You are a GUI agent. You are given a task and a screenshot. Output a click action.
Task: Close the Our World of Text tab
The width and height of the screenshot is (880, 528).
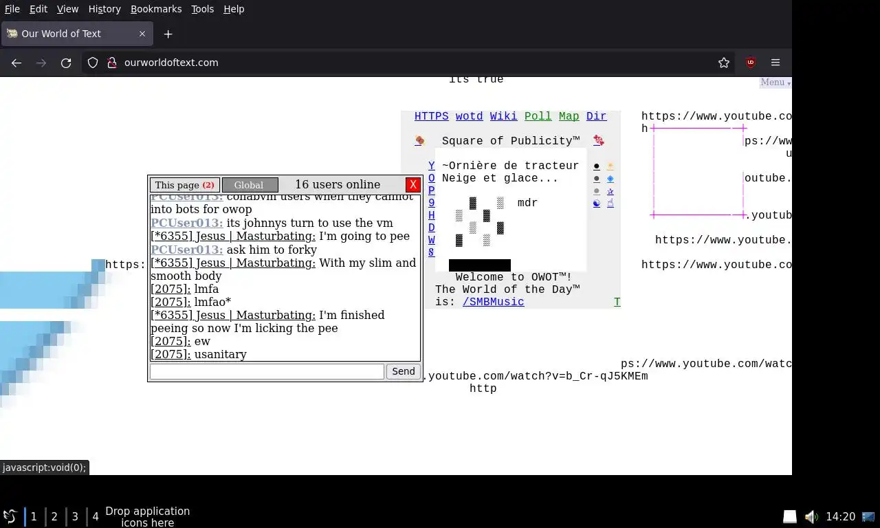[x=142, y=34]
